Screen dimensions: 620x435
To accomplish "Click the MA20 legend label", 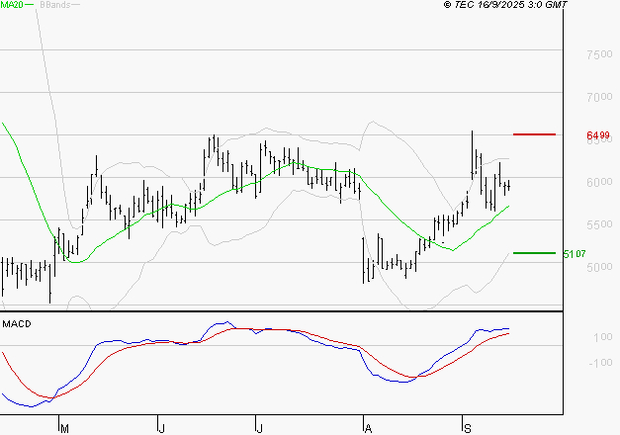I will pos(13,6).
